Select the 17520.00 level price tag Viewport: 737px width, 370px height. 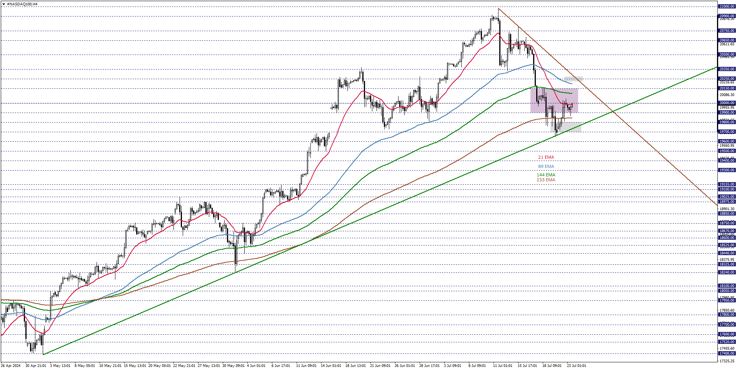(x=727, y=342)
